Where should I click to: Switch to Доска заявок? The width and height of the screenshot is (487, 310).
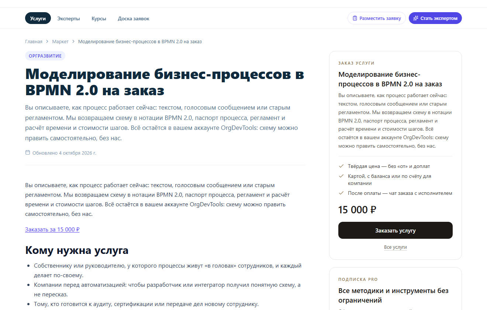pos(134,18)
